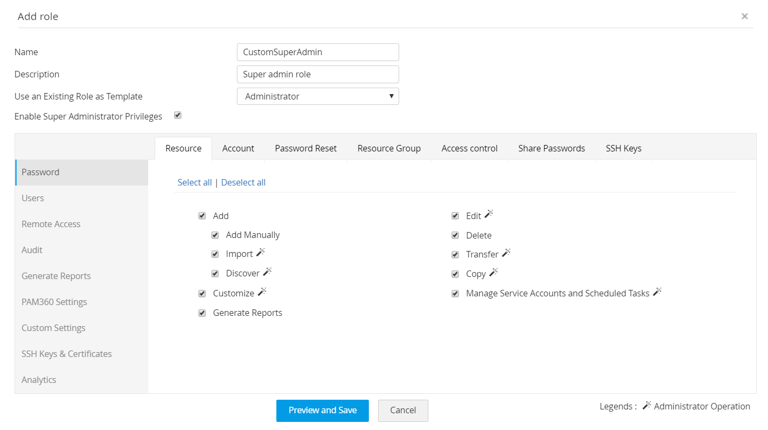
Task: Close the Add role dialog
Action: tap(745, 16)
